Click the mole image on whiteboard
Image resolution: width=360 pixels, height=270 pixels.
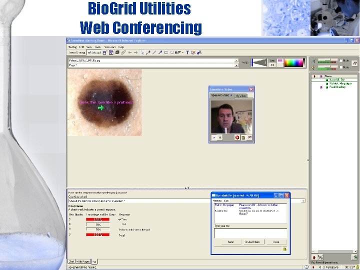tap(104, 102)
